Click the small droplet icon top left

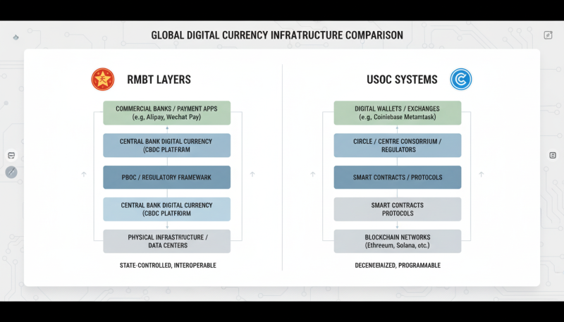(x=16, y=35)
